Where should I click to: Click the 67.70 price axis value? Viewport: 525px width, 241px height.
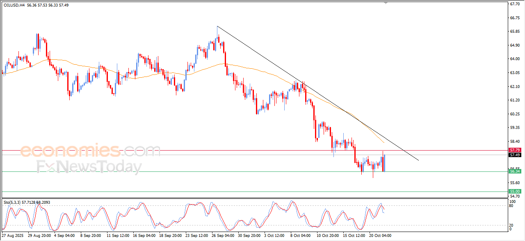tap(514, 4)
